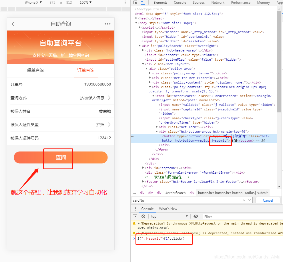Clear the console with the block icon
This screenshot has height=262, width=283.
pos(143,216)
